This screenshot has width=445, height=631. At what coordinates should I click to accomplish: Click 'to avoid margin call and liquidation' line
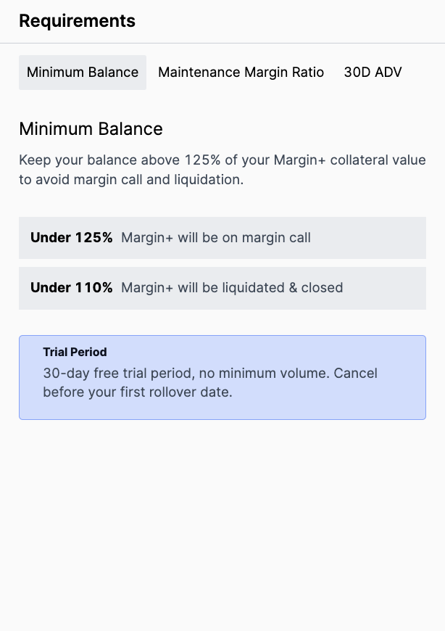tap(131, 179)
